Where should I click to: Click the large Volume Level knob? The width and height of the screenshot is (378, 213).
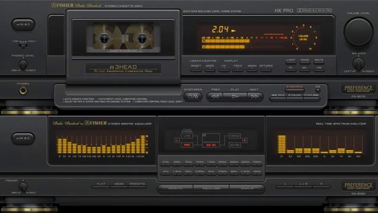pyautogui.click(x=359, y=31)
